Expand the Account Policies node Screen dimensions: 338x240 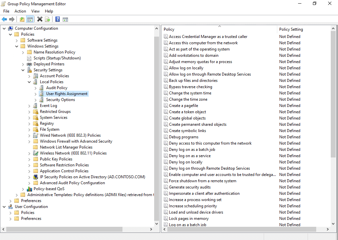click(29, 76)
